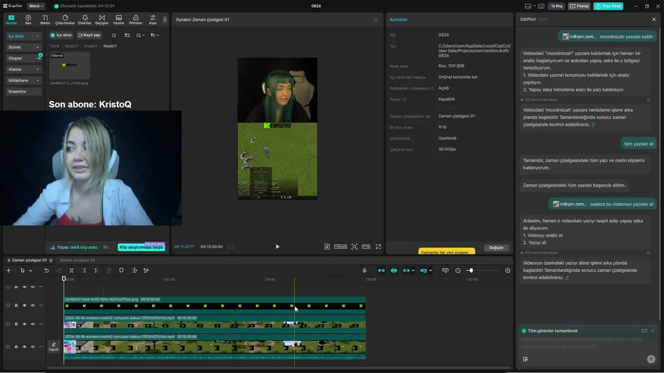Open the Geçişler transitions panel
The width and height of the screenshot is (664, 373).
tap(102, 20)
